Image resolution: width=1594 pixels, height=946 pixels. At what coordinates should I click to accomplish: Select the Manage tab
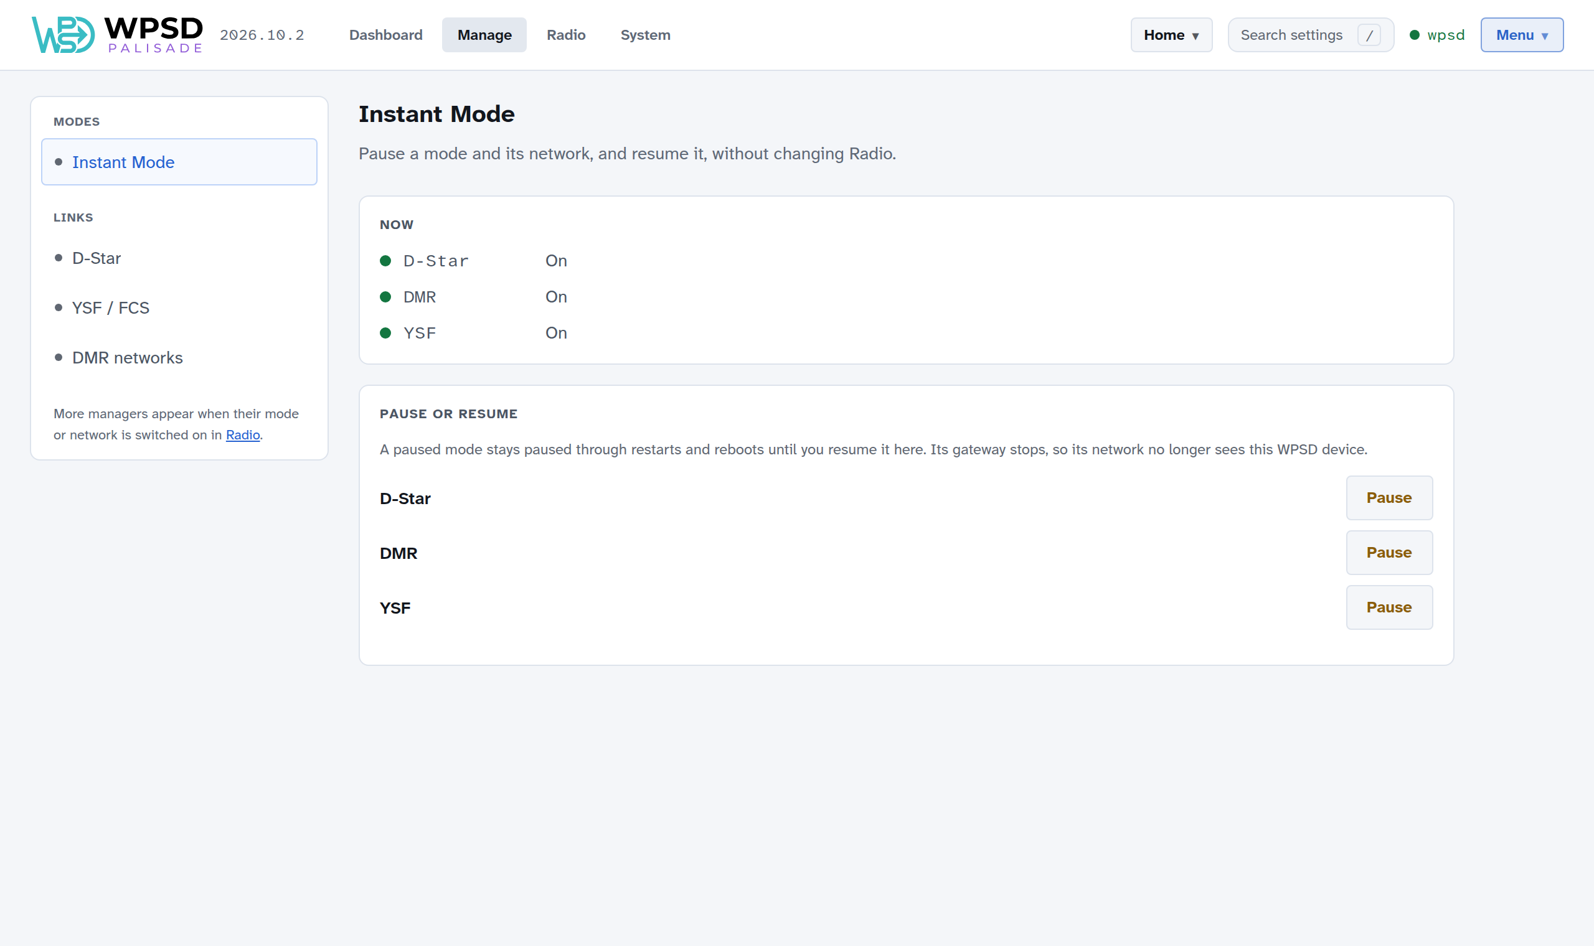(x=484, y=35)
